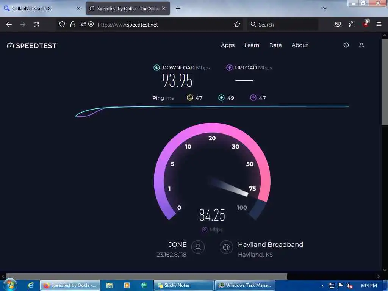Click the 8:14 PM clock

click(369, 286)
